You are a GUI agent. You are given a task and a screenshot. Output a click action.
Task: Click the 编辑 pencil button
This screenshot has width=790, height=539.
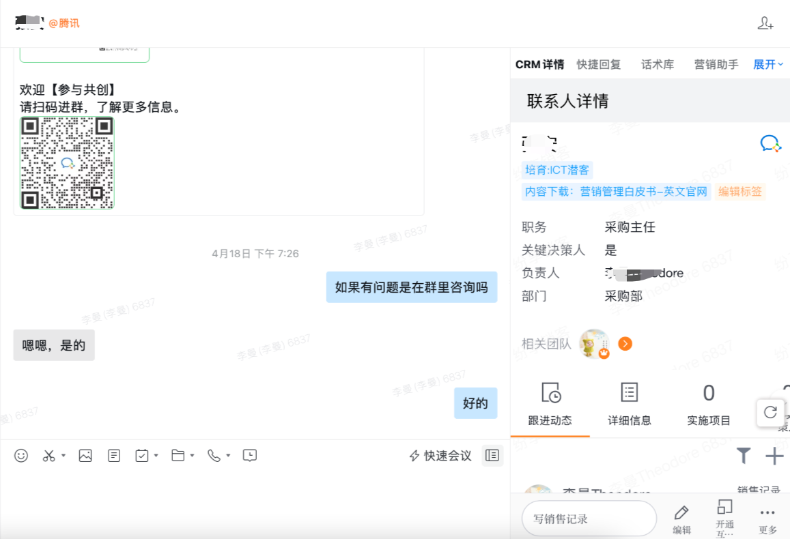681,519
